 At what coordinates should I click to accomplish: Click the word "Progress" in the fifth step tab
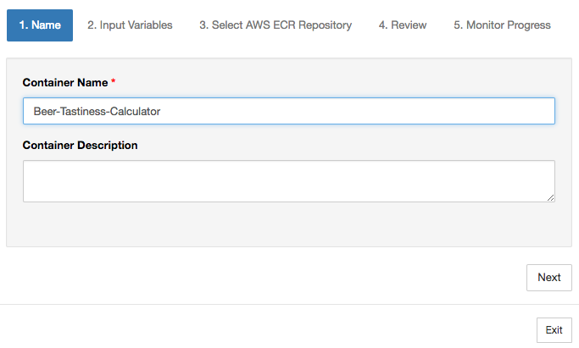(527, 25)
